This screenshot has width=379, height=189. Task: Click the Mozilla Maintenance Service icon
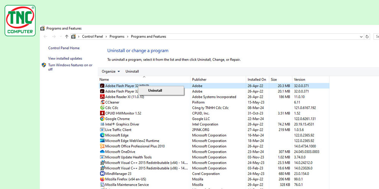102,185
